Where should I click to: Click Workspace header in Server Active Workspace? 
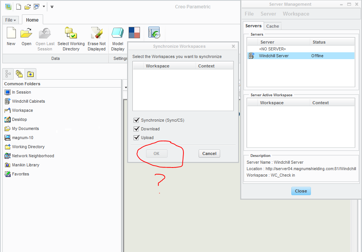click(284, 103)
